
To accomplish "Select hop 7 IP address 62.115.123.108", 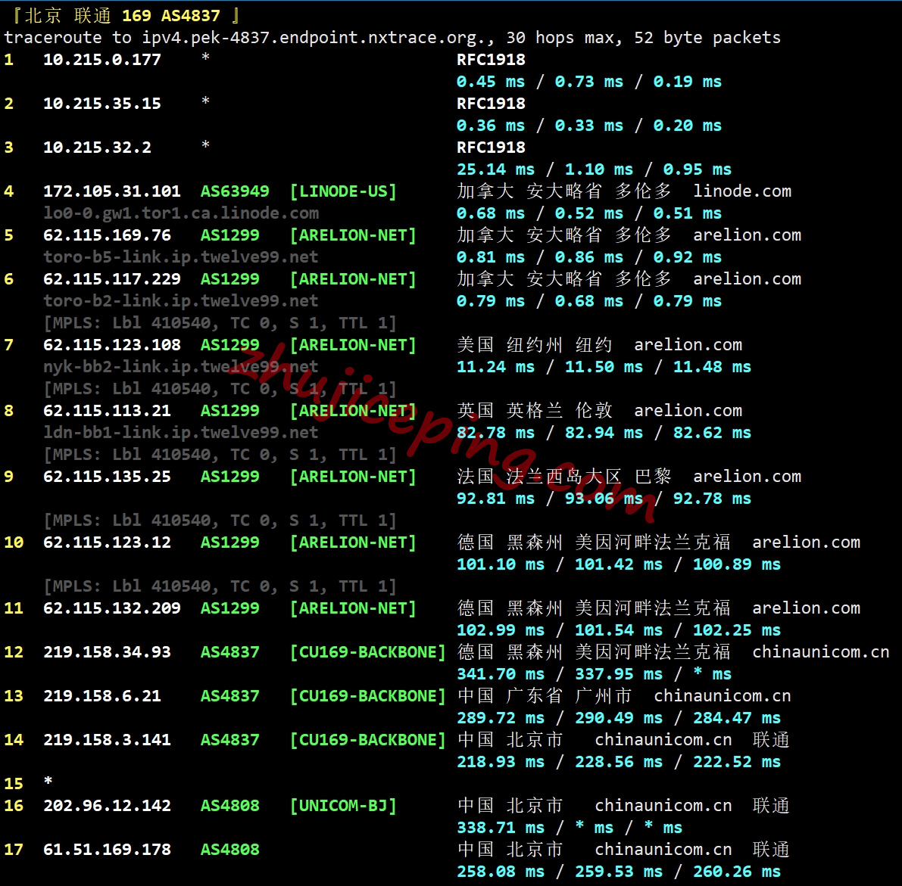I will click(x=112, y=345).
